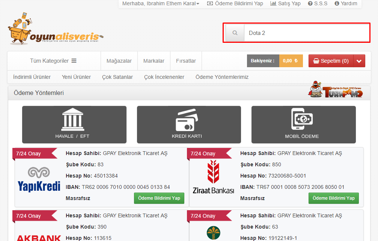The height and width of the screenshot is (241, 378).
Task: Open the Fırsatlar menu item
Action: point(186,61)
